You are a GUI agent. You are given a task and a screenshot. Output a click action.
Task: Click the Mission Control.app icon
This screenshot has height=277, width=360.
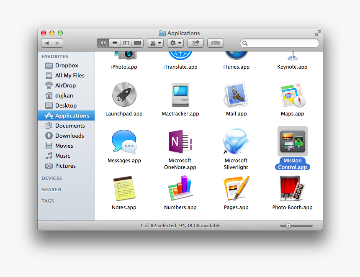click(292, 141)
